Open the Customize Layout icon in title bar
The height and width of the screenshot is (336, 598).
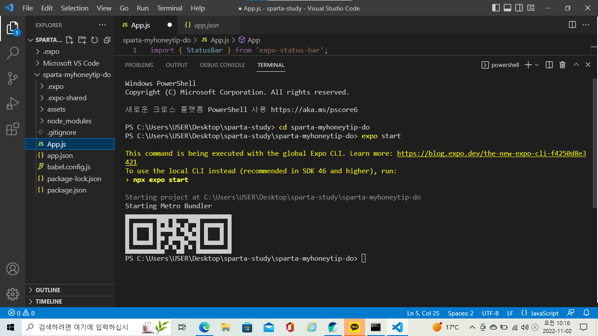click(531, 8)
